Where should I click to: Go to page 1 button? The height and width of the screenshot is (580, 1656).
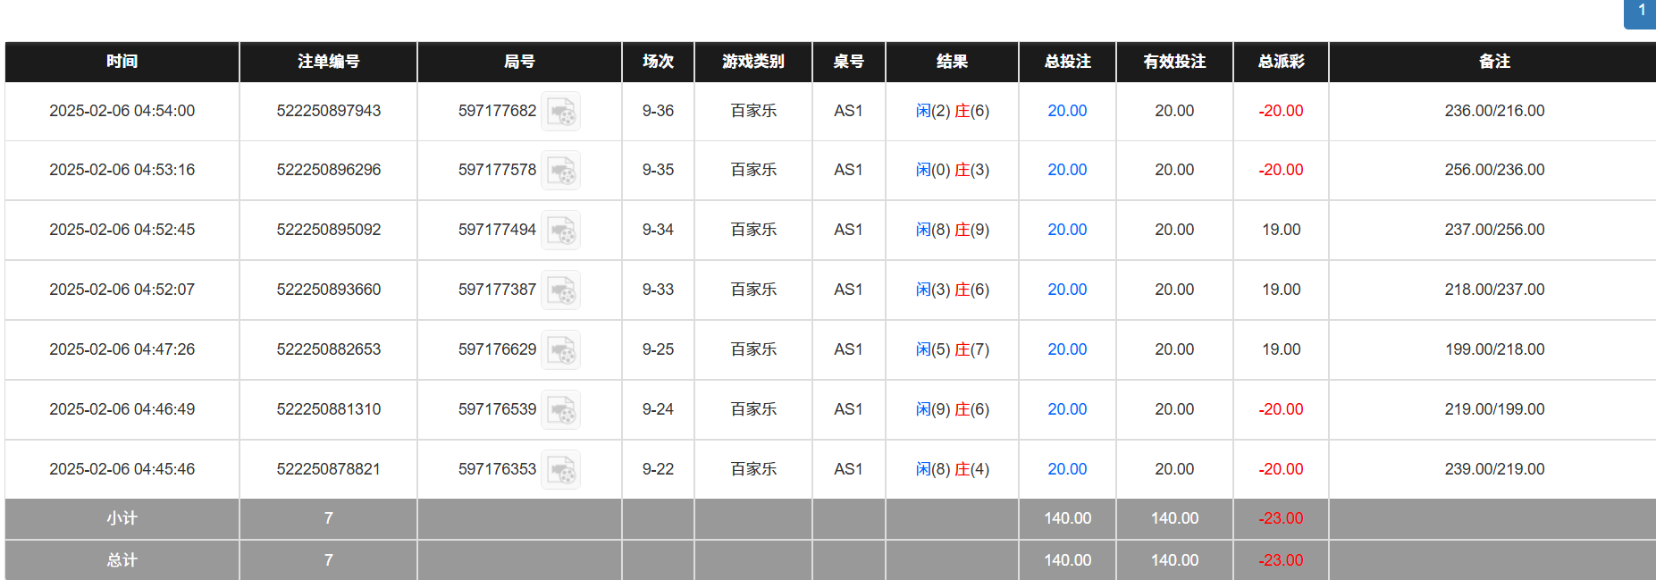[x=1641, y=12]
